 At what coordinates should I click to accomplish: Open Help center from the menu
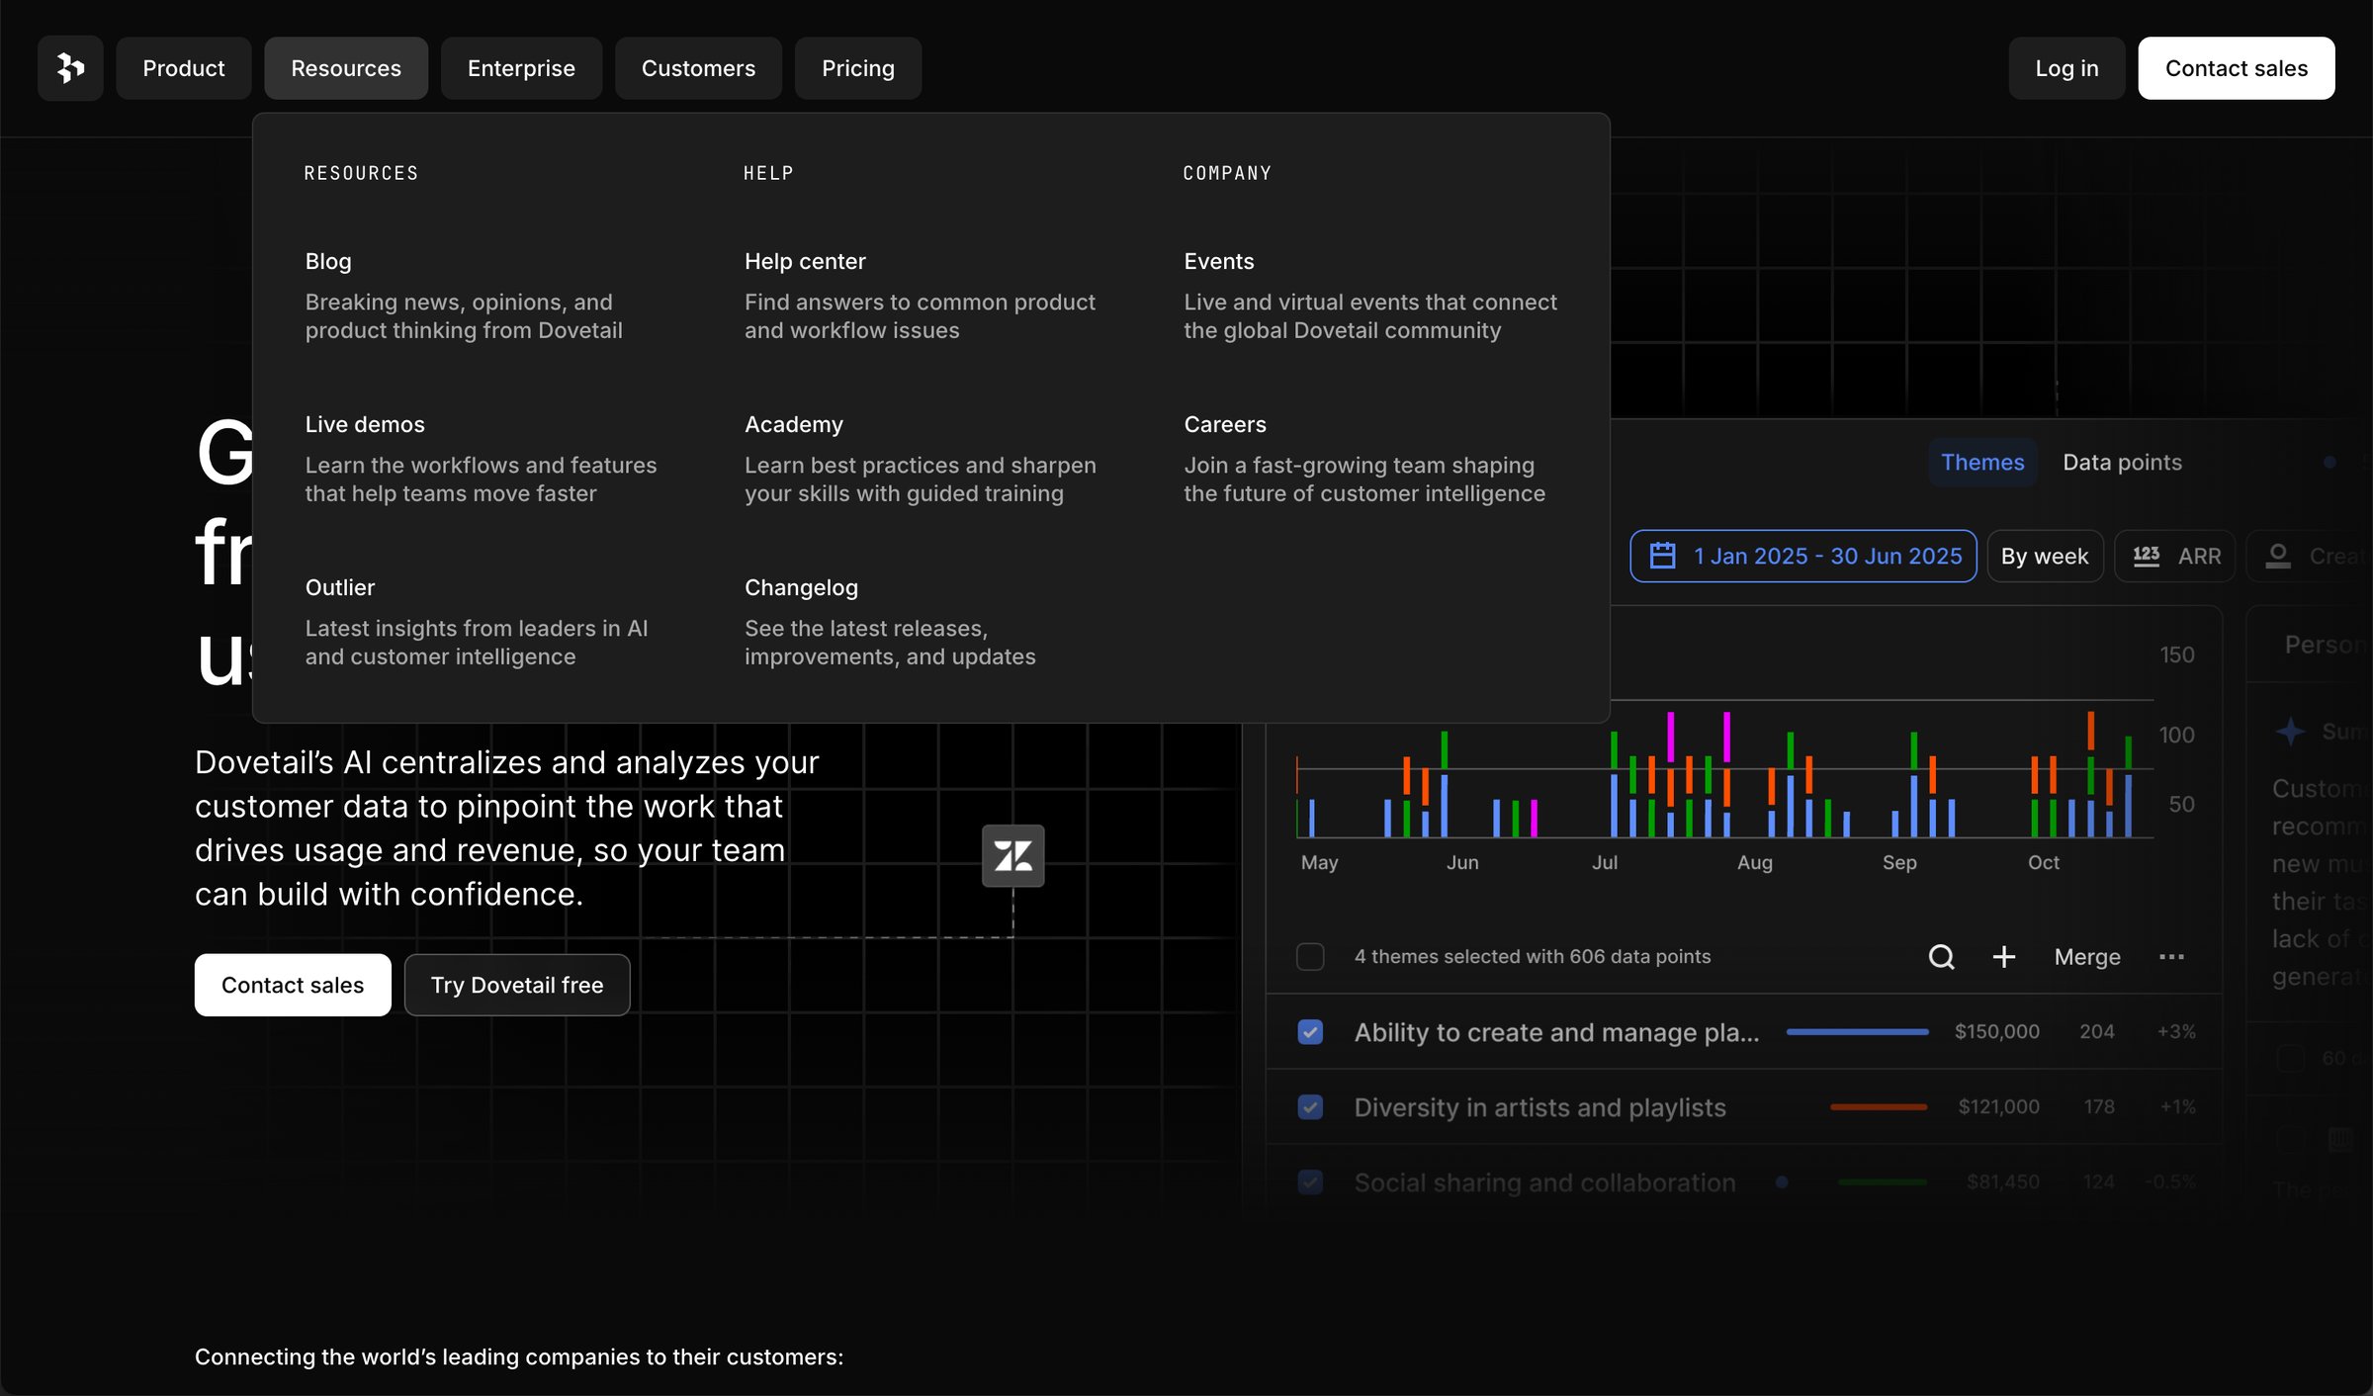[x=922, y=295]
